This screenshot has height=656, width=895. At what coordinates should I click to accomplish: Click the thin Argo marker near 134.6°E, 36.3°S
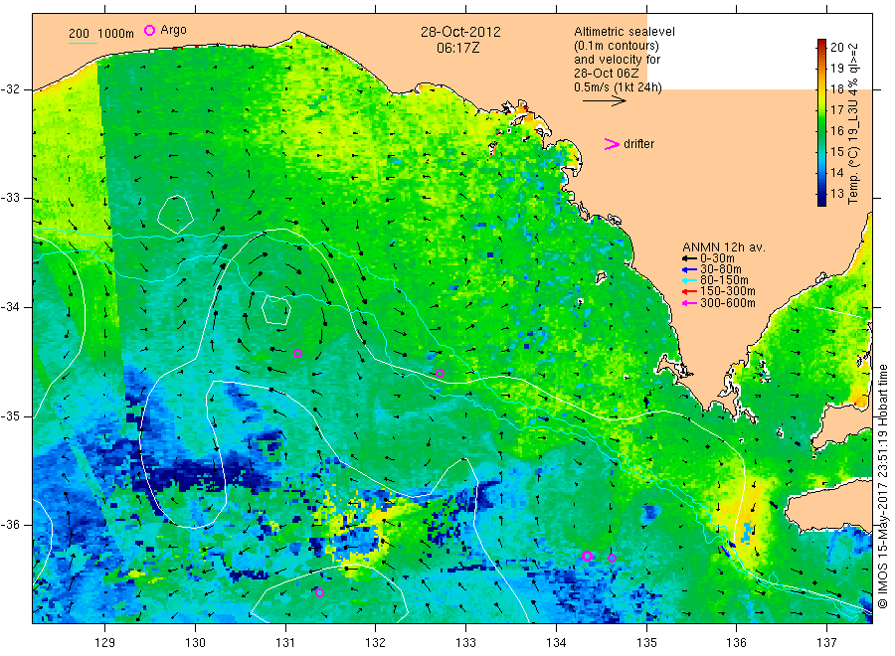[x=612, y=558]
